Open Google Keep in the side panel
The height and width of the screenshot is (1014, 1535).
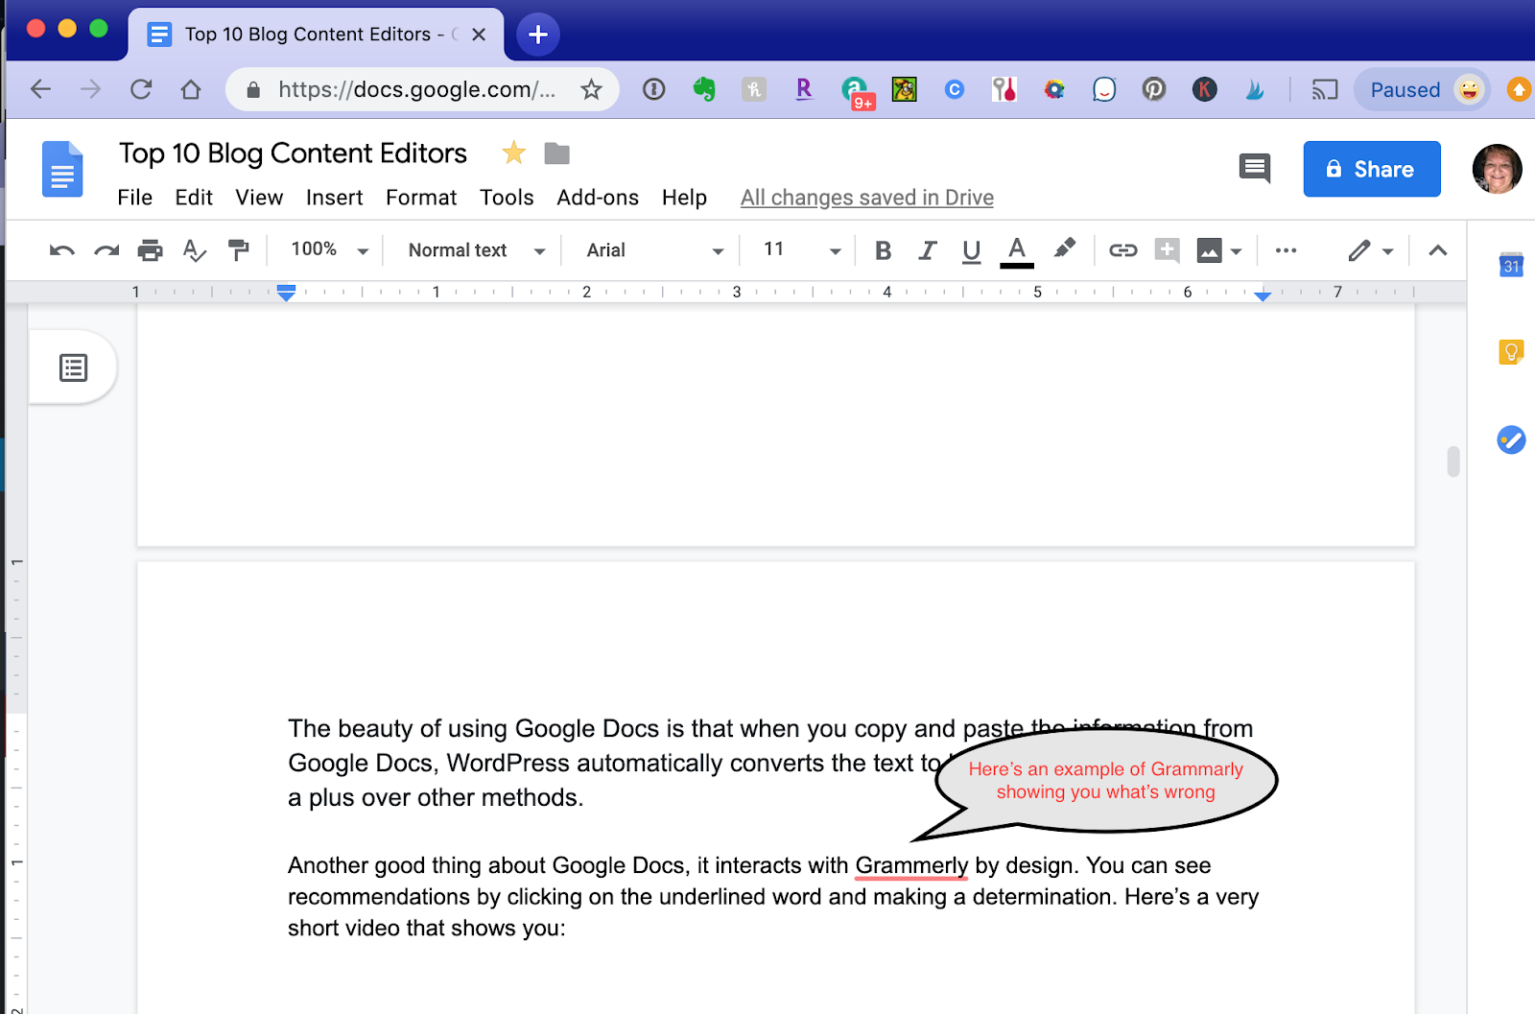[1511, 352]
